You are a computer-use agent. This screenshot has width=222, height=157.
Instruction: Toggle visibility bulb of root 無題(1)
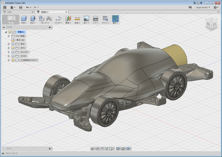tap(10, 32)
